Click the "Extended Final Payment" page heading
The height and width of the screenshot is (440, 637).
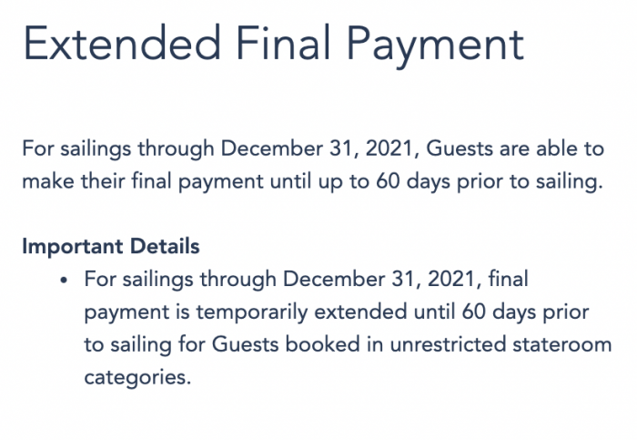click(272, 45)
